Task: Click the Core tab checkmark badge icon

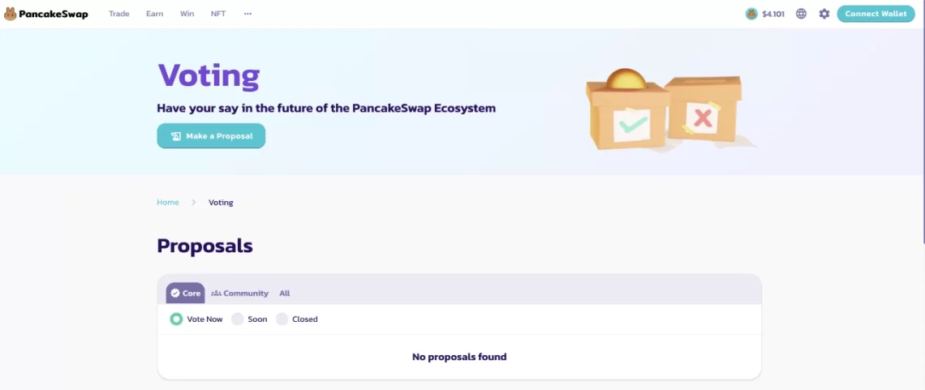Action: (x=175, y=294)
